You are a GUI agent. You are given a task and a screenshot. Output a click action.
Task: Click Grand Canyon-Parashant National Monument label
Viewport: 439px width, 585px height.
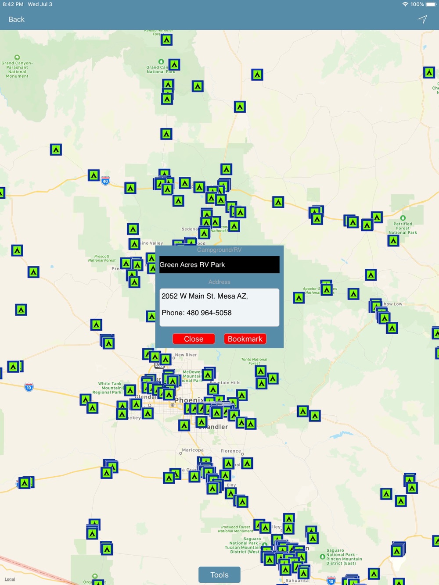pos(17,69)
